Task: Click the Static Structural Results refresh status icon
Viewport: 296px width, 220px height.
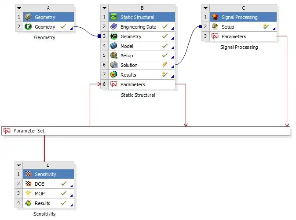Action: point(165,74)
